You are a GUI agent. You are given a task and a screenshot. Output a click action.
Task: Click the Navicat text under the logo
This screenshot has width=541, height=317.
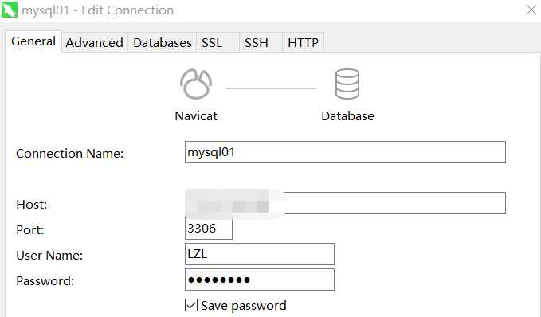(196, 116)
